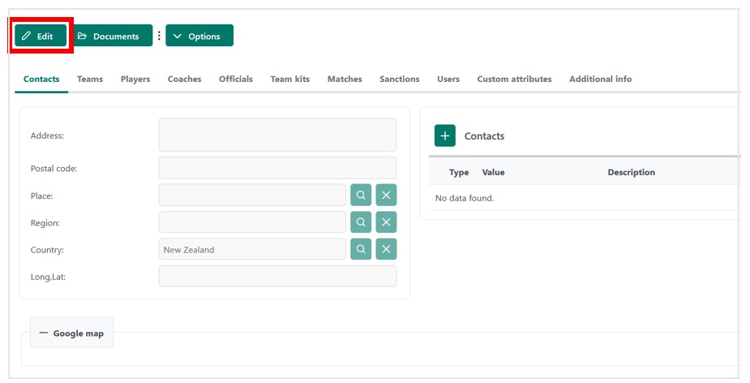Click the Postal code field
The height and width of the screenshot is (383, 750).
point(277,168)
